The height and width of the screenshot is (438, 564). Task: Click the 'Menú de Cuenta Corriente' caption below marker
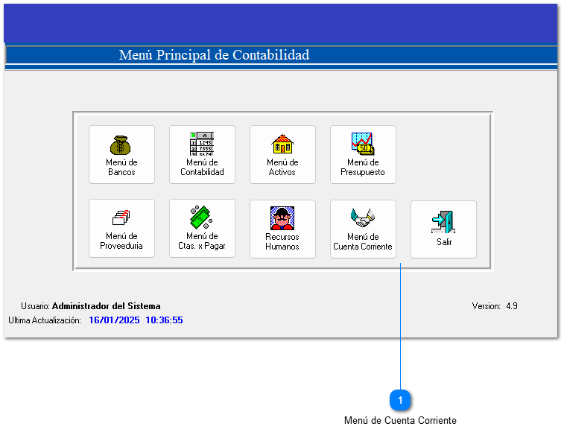pos(400,421)
